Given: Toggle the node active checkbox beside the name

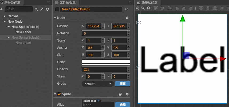Looking at the screenshot, I should tap(57, 10).
